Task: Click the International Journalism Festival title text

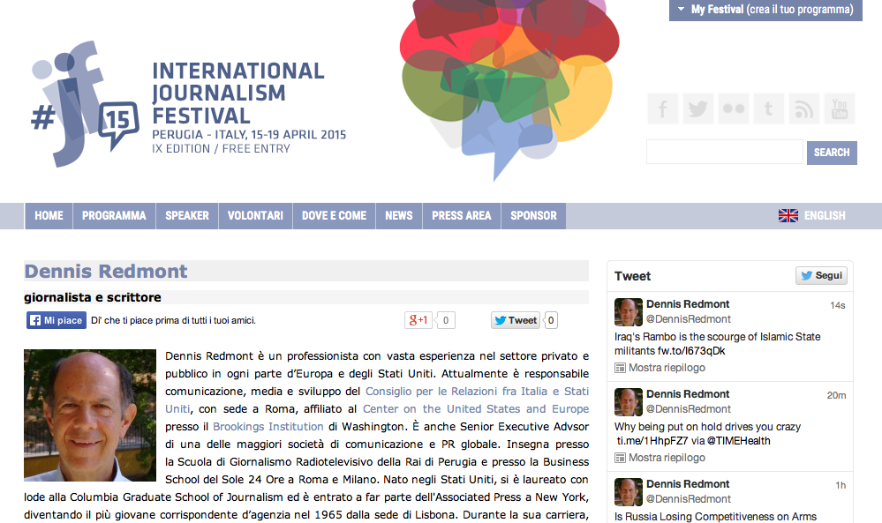Action: coord(238,93)
